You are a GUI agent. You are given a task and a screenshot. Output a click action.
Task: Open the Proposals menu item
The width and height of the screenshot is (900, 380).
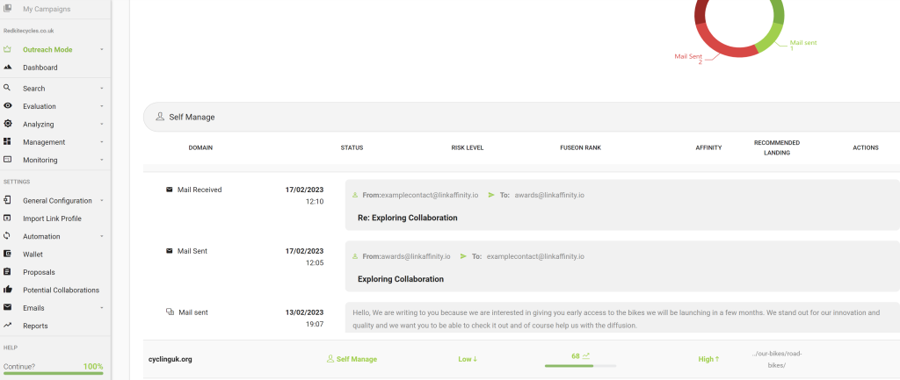39,272
